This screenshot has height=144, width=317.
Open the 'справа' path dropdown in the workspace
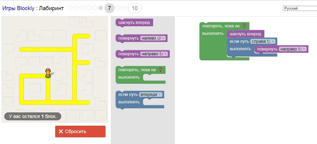(263, 41)
